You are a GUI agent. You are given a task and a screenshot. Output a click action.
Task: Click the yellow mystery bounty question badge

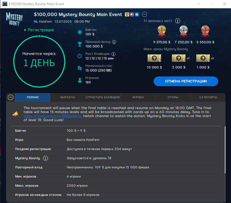(x=127, y=14)
